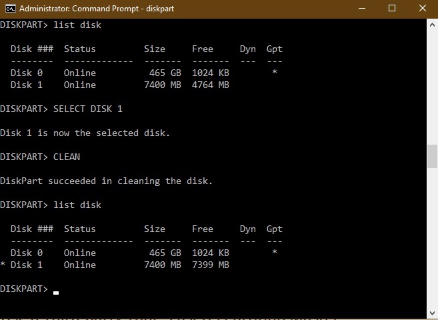The width and height of the screenshot is (438, 320).
Task: Click the 7399 MB free space value
Action: click(x=210, y=265)
